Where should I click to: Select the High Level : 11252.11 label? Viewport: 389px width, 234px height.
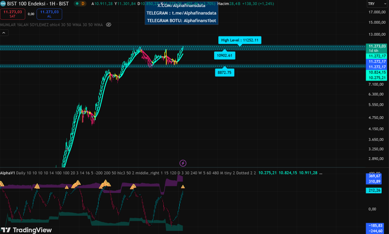point(239,40)
